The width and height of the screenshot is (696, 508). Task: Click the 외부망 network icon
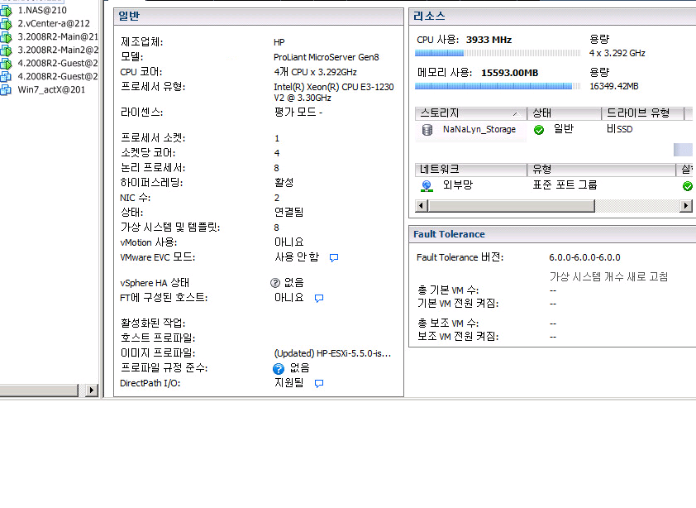[x=427, y=186]
